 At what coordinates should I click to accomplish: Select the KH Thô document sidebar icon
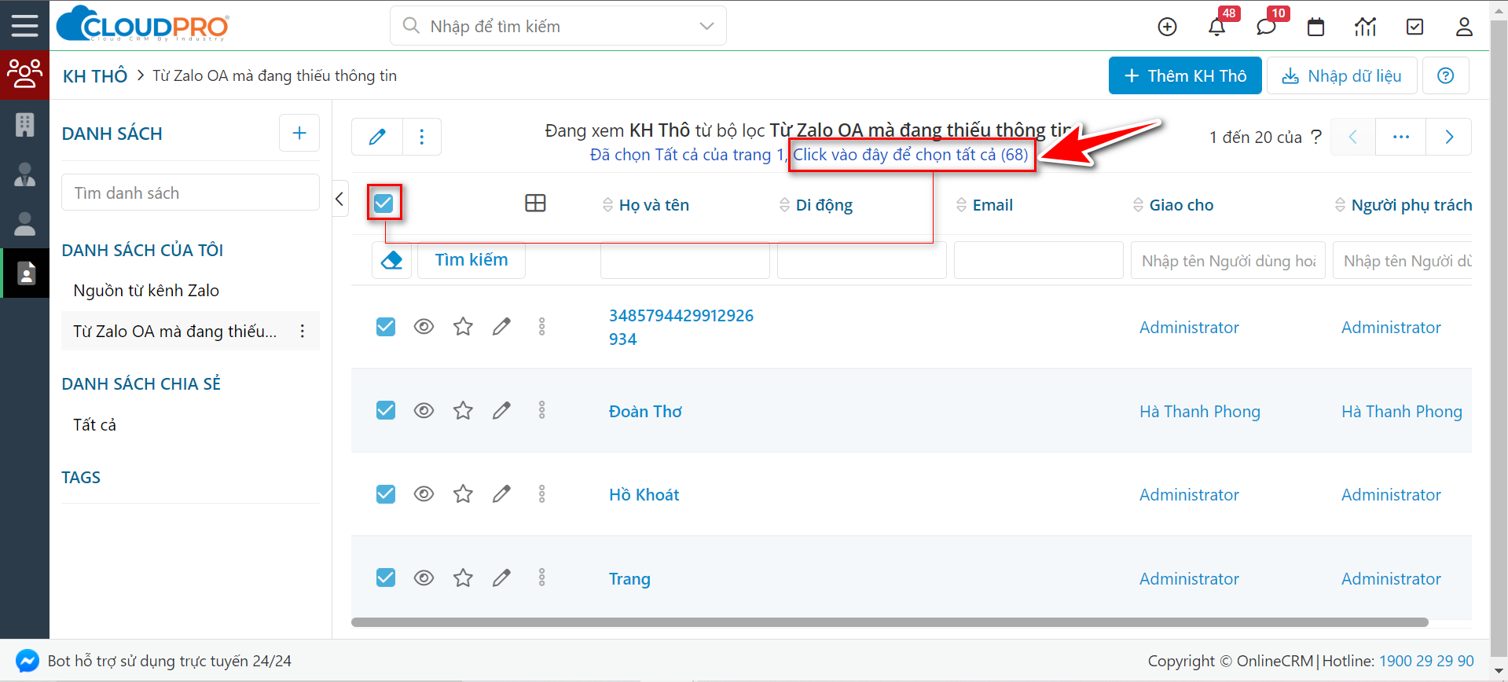point(26,273)
